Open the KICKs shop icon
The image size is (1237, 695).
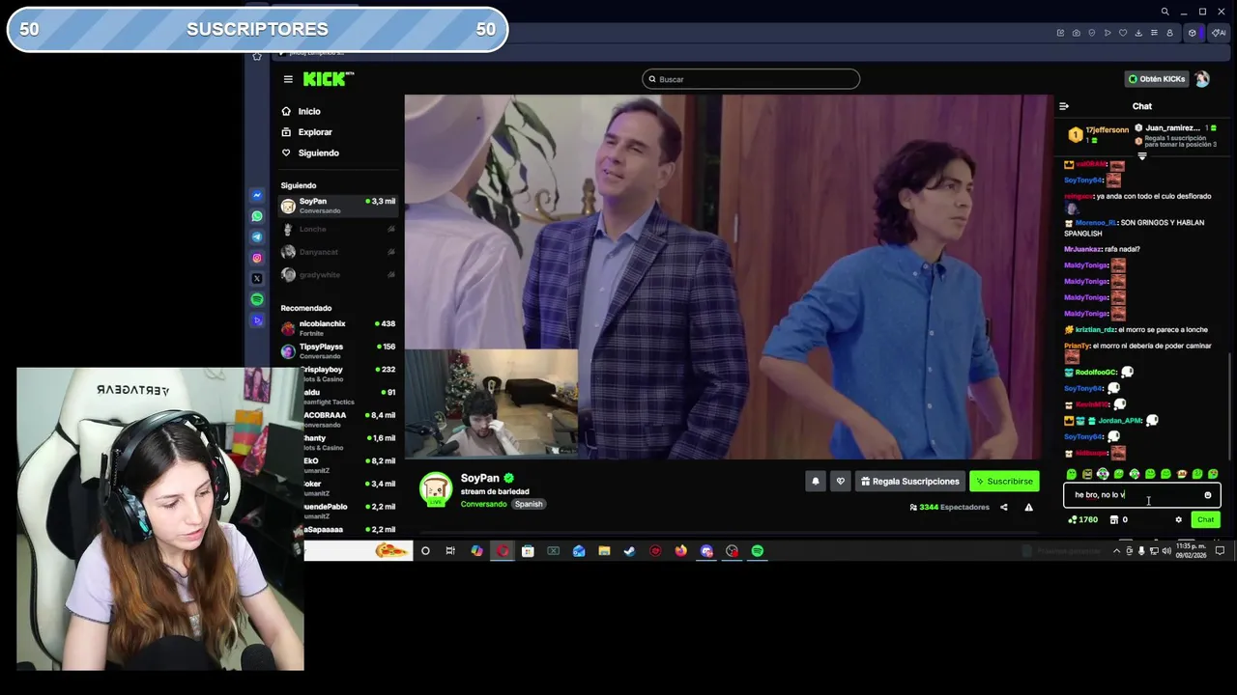pyautogui.click(x=1114, y=519)
